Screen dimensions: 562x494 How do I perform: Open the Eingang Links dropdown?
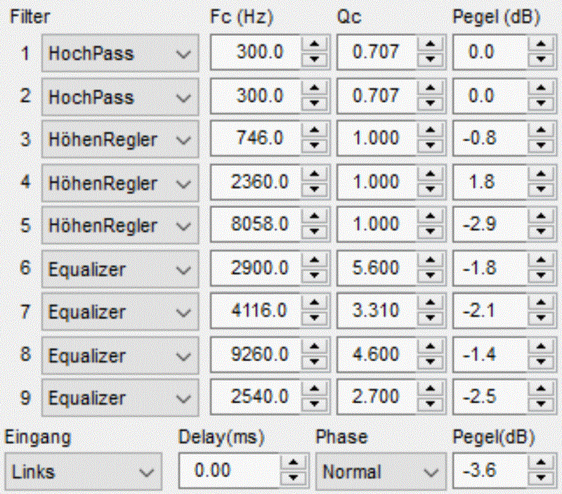pos(147,472)
